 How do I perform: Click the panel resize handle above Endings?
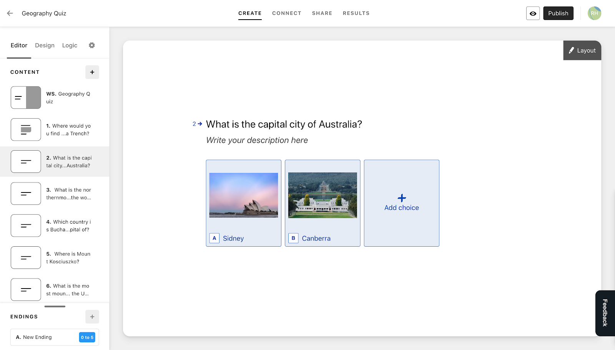point(55,307)
